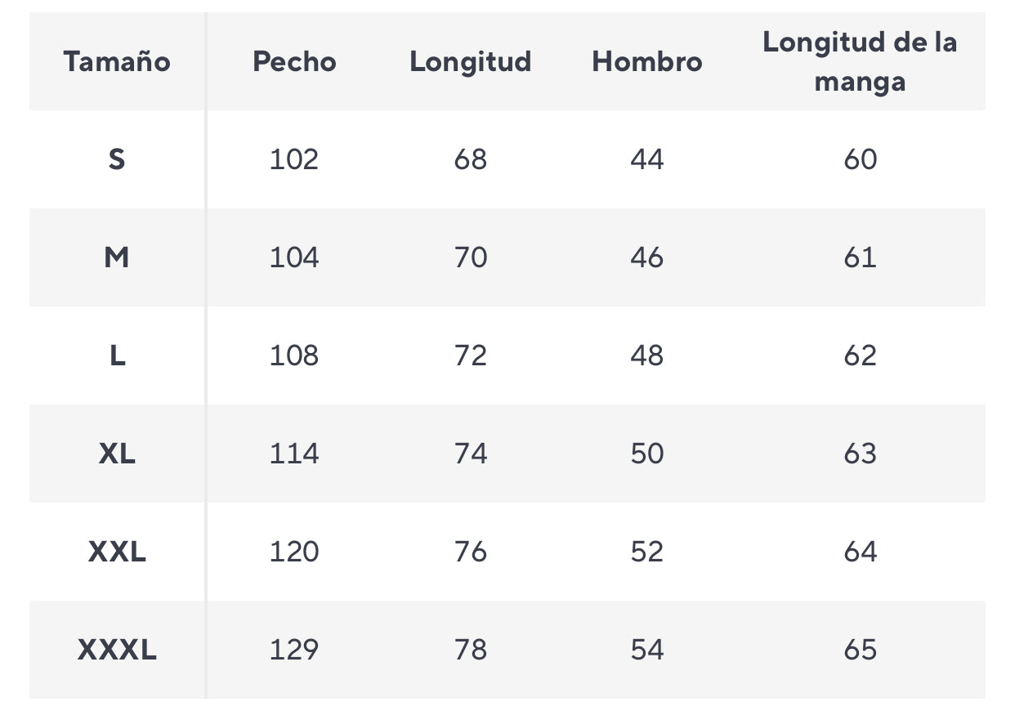Screen dimensions: 1015x711
Task: Click chest value 102 for size S
Action: pos(294,159)
